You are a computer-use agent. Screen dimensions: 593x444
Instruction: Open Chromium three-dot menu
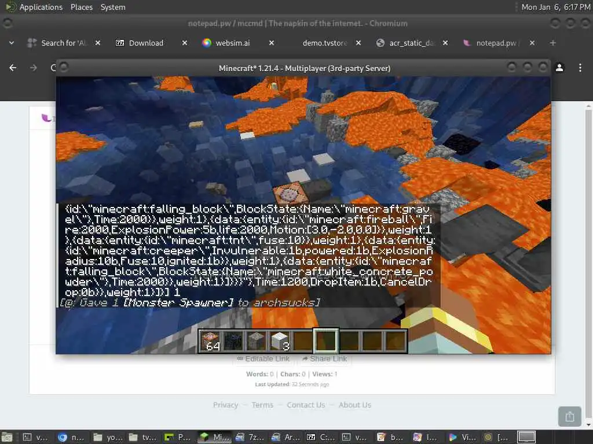(580, 68)
